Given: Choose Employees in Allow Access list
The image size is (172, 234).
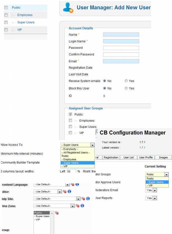Looking at the screenshot, I should pyautogui.click(x=77, y=159).
